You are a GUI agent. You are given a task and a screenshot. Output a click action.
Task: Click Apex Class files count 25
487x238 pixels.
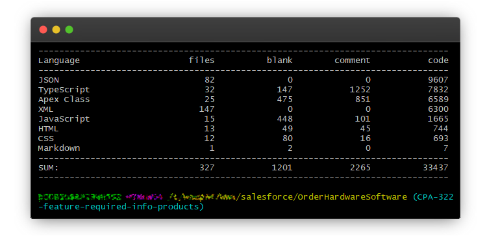(x=210, y=99)
